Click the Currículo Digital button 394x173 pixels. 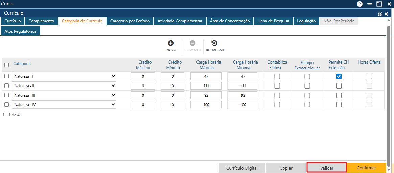click(x=242, y=168)
